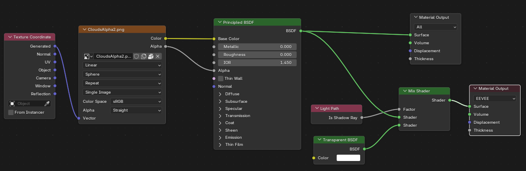Open the EEVEE target dropdown
The image size is (526, 171).
click(495, 99)
